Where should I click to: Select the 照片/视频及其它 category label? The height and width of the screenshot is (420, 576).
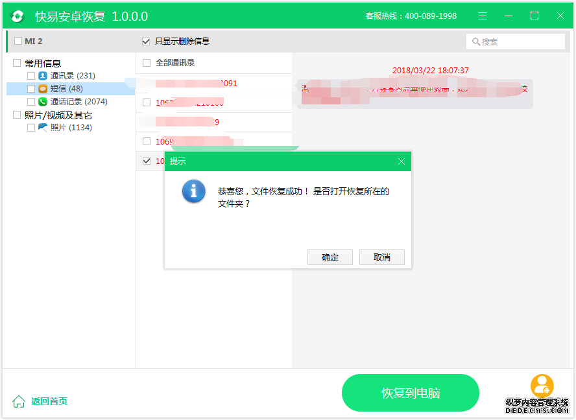pos(58,115)
